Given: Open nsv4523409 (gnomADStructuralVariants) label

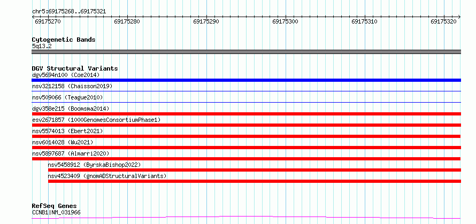Looking at the screenshot, I should 107,176.
